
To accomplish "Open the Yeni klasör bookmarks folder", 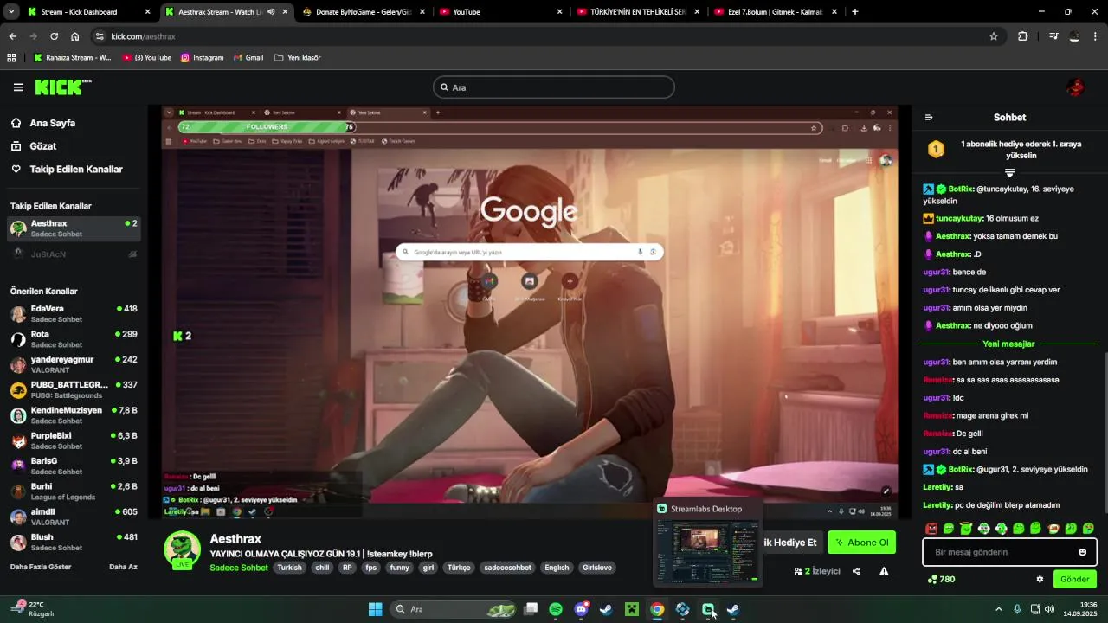I will (x=297, y=58).
